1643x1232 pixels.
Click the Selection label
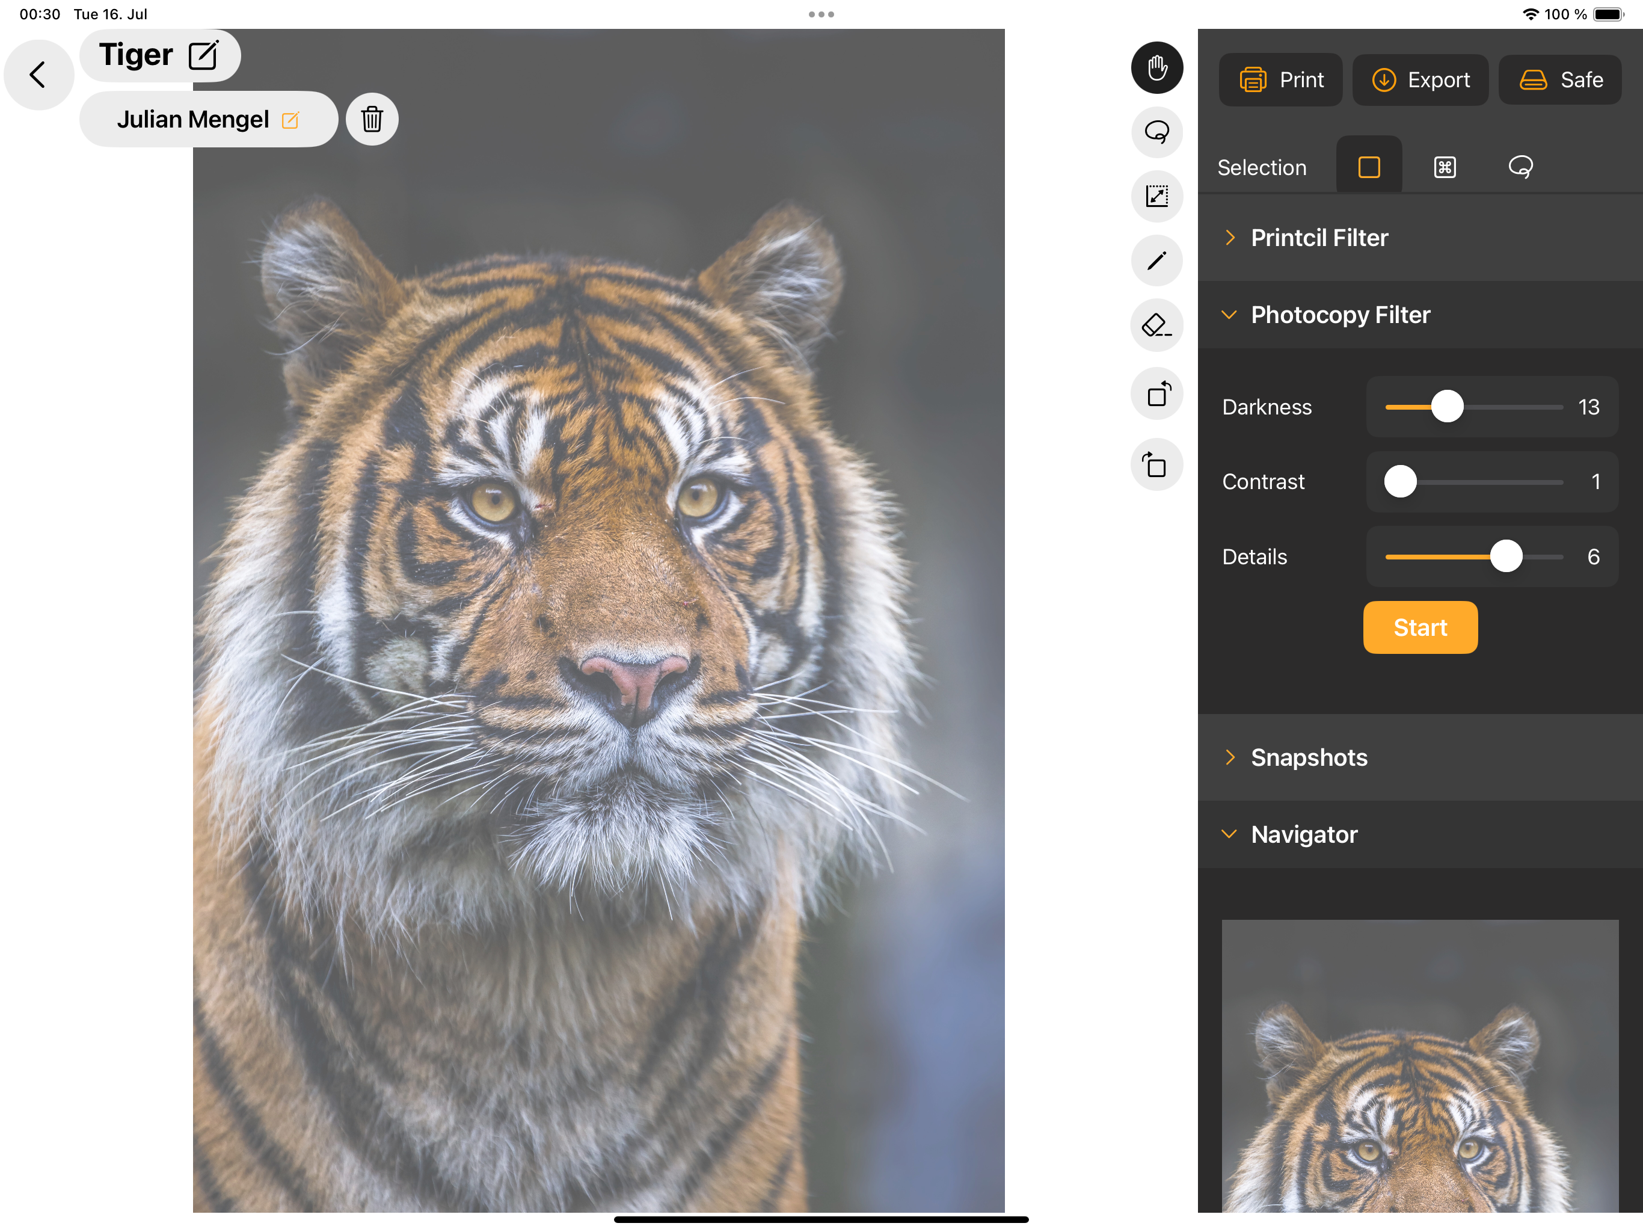(1261, 168)
